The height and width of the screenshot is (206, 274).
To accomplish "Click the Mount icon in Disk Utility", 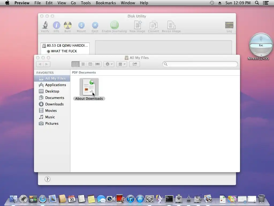I will [x=81, y=25].
